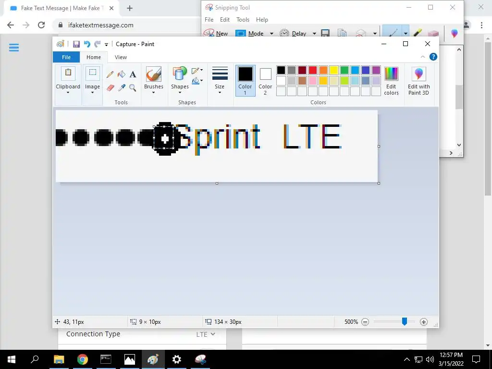Click the Windows Start button
Viewport: 492px width, 369px height.
click(12, 359)
